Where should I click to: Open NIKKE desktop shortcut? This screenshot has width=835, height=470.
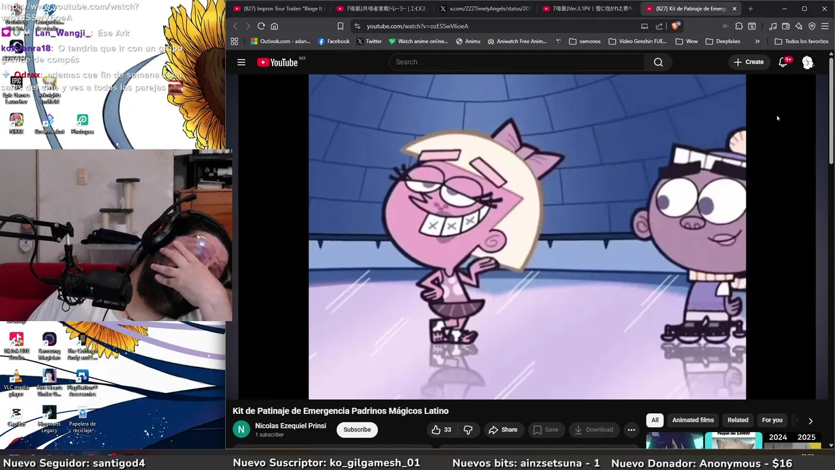point(16,124)
